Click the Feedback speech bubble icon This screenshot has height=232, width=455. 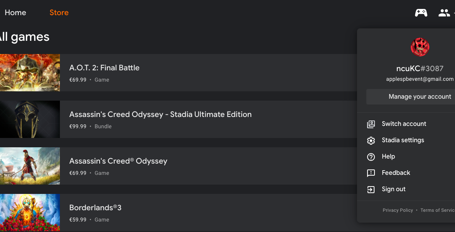point(371,173)
